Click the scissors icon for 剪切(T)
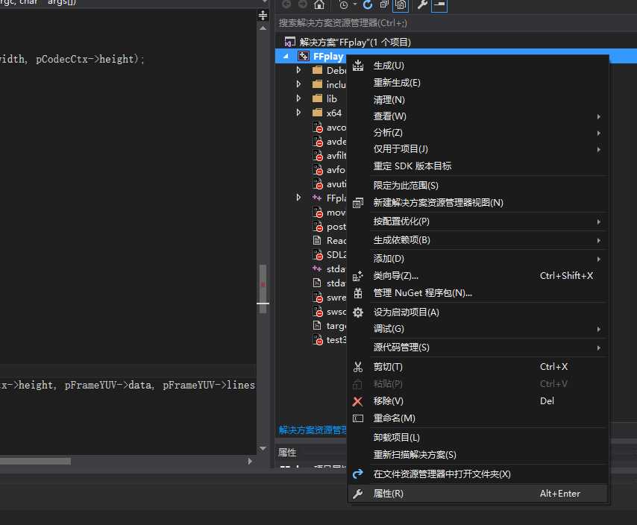This screenshot has height=525, width=637. pos(358,367)
